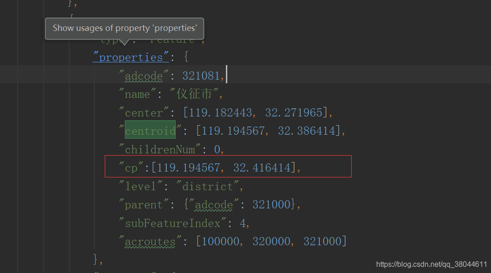Viewport: 491px width, 273px height.
Task: Click the "name" property key
Action: tap(138, 95)
